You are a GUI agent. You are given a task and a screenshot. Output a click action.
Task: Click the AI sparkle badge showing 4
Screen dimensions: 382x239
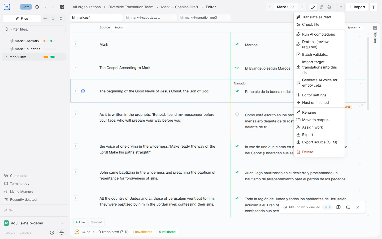click(x=327, y=207)
